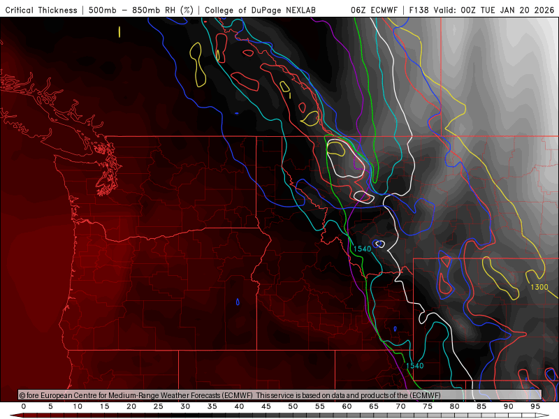Image resolution: width=559 pixels, height=419 pixels.
Task: Select the "500mb – 850mb RH (%)" label
Action: pyautogui.click(x=141, y=10)
